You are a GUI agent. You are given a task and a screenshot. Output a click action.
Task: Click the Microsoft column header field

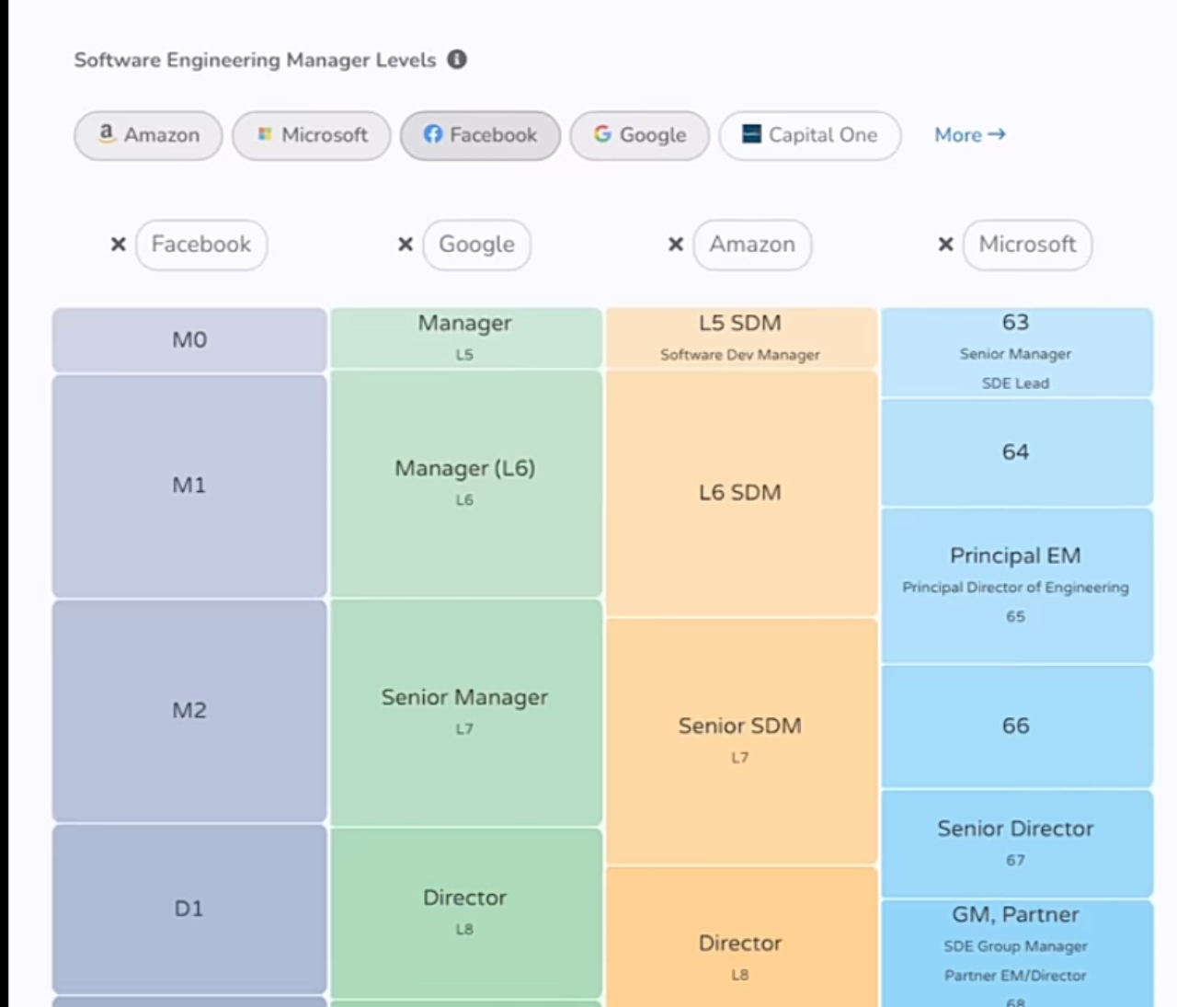[1028, 245]
